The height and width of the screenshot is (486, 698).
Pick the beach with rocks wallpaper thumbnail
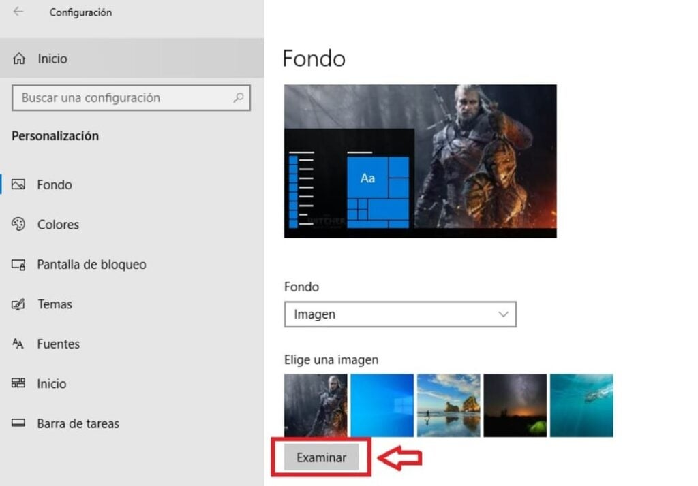pyautogui.click(x=449, y=405)
